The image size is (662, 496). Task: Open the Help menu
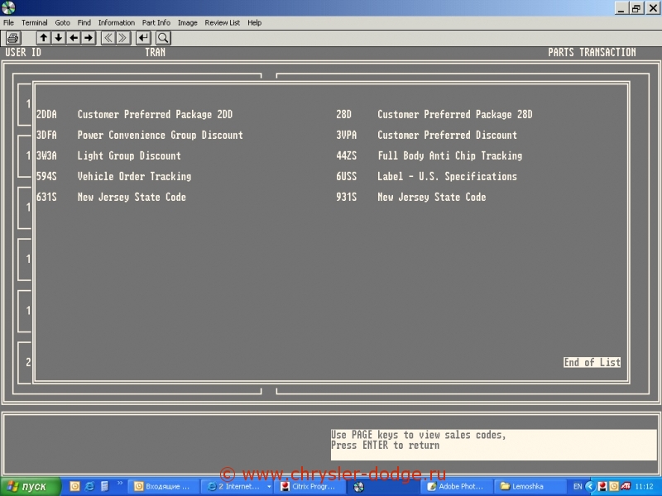tap(255, 23)
